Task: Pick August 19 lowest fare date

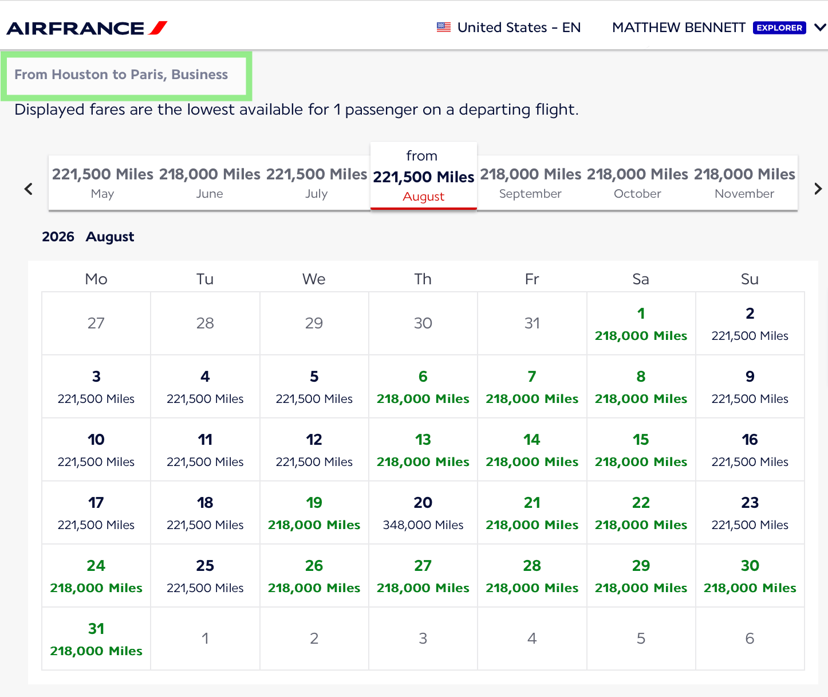Action: (314, 512)
